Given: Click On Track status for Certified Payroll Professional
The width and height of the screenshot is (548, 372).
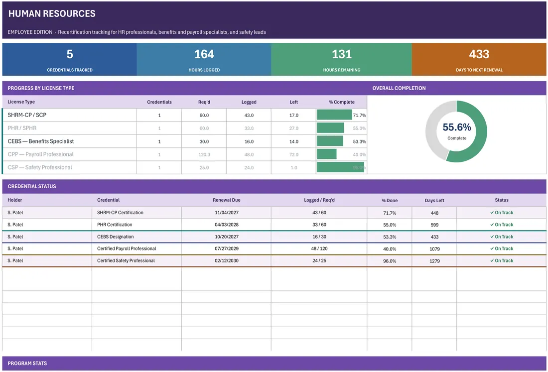Looking at the screenshot, I should tap(502, 248).
